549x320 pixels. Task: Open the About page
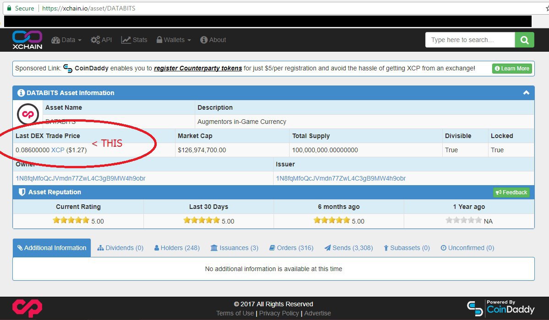click(x=213, y=40)
